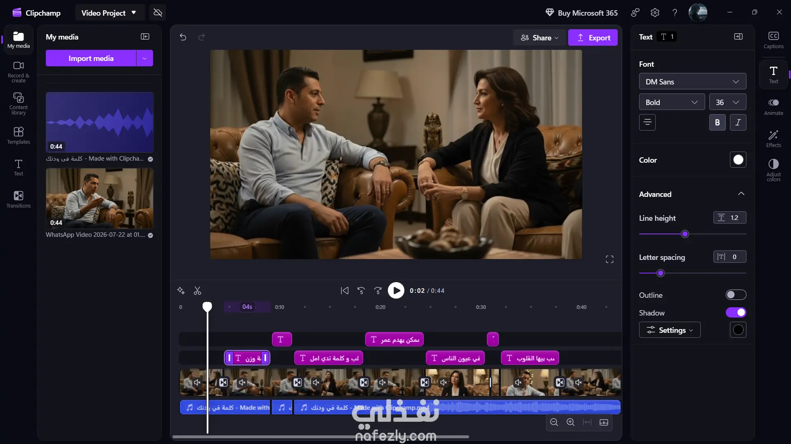Open the Text properties tab
This screenshot has height=444, width=791.
(773, 75)
